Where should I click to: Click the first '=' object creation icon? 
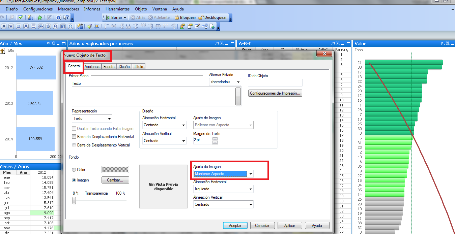(3, 26)
